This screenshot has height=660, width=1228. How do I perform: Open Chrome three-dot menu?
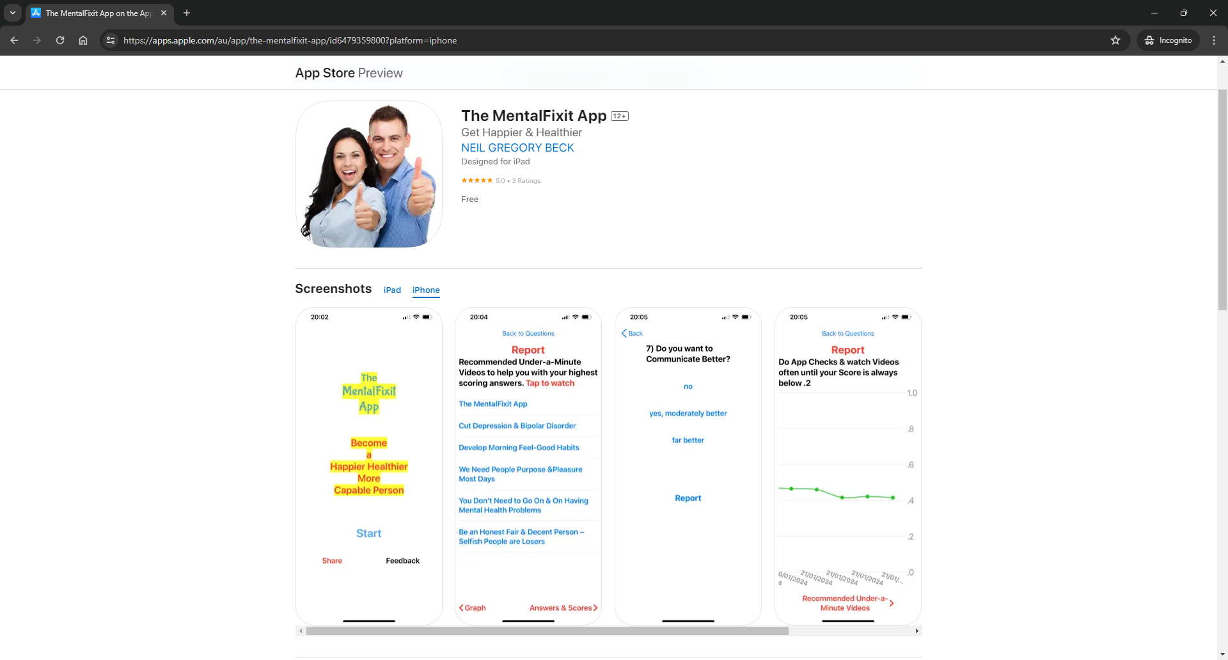pos(1214,40)
